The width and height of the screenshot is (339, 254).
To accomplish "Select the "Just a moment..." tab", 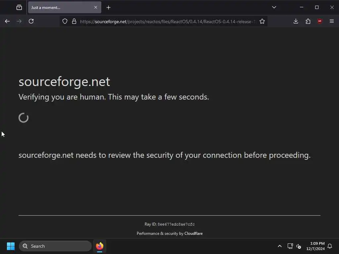I will 60,7.
